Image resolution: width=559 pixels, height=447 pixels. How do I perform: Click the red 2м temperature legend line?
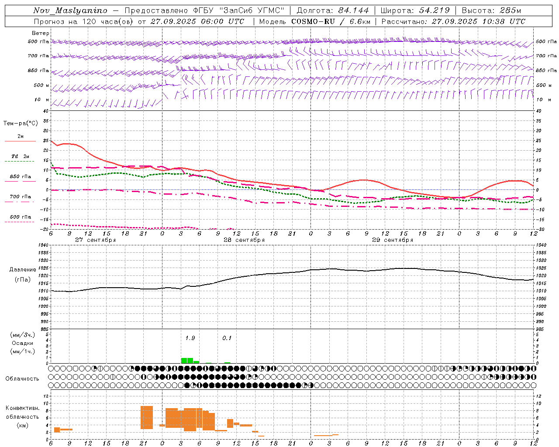20,141
